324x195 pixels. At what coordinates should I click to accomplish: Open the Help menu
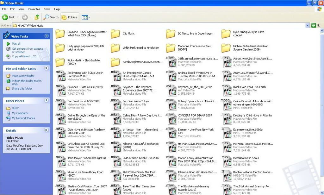click(x=57, y=9)
